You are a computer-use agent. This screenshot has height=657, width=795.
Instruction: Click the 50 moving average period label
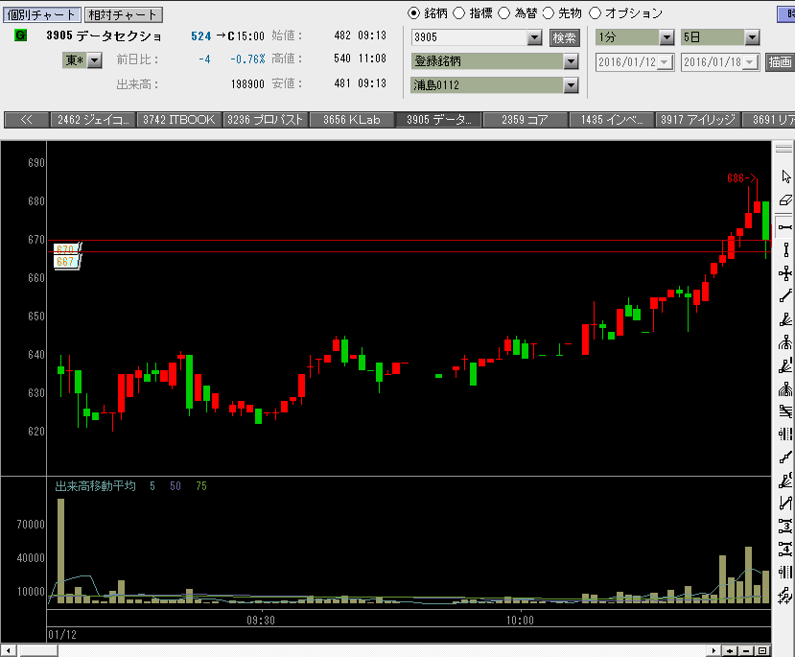click(x=175, y=486)
